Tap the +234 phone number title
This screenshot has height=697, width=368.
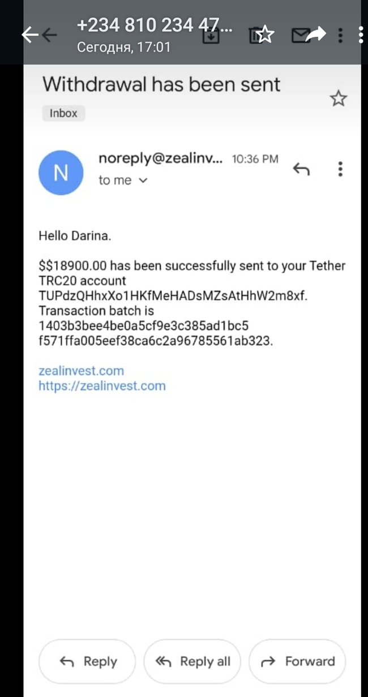pos(153,25)
